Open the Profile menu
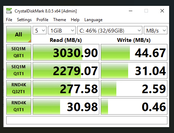Viewport: 174px width, 133px height. (42, 20)
